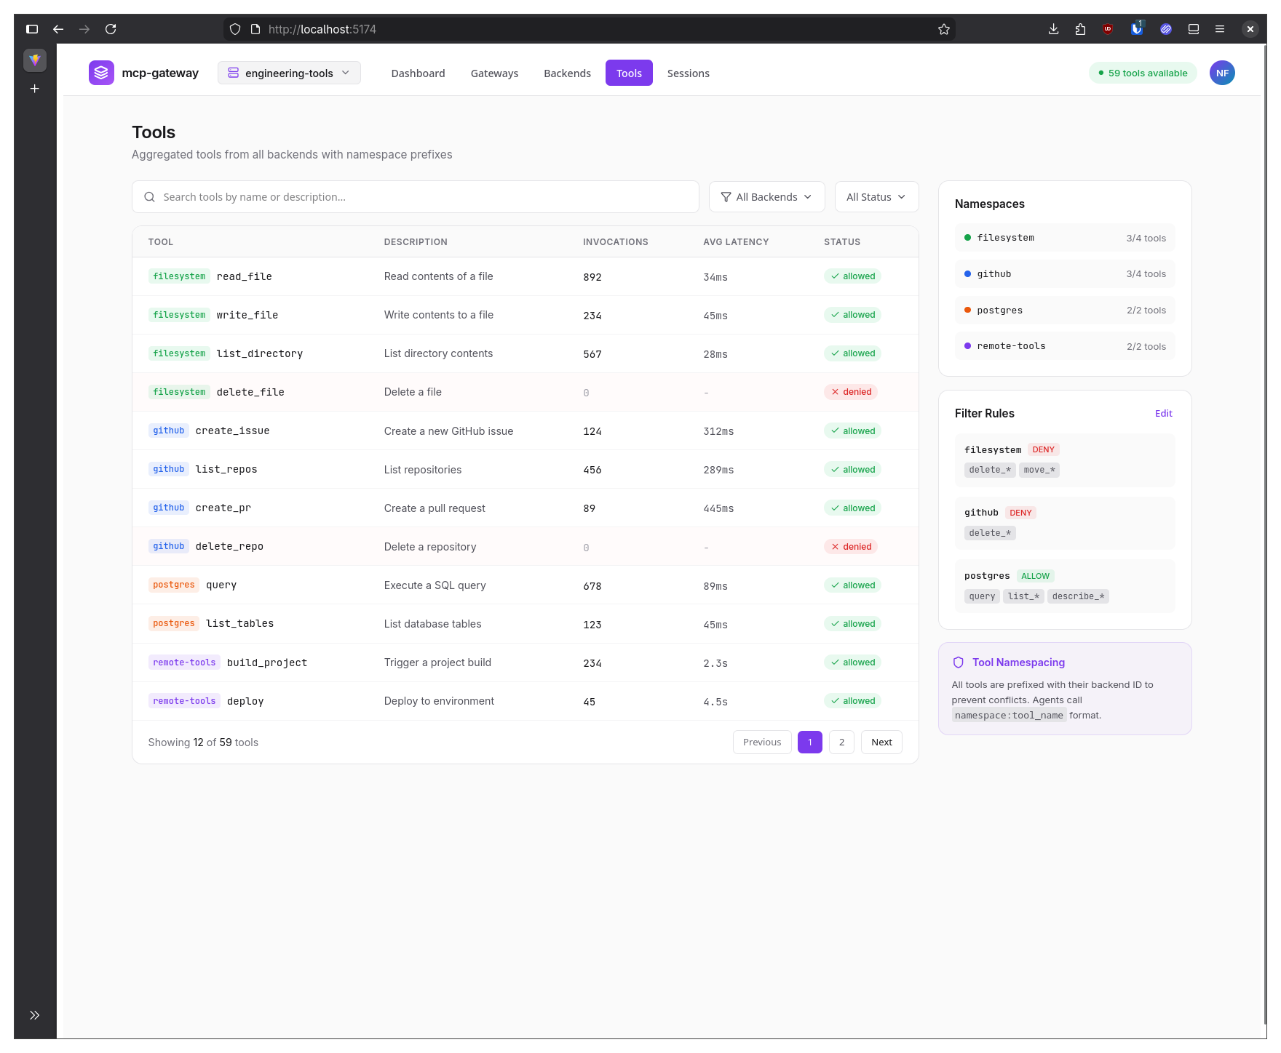Select the list_tables tool name

click(239, 623)
